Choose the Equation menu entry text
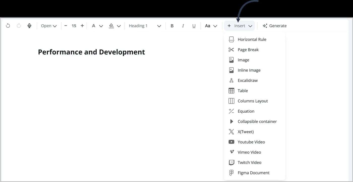 (246, 111)
